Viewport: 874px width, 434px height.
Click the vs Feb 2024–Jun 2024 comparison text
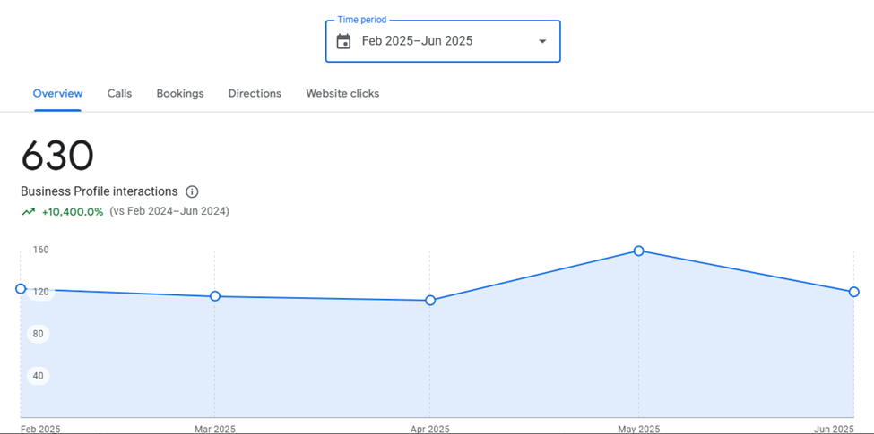coord(169,212)
